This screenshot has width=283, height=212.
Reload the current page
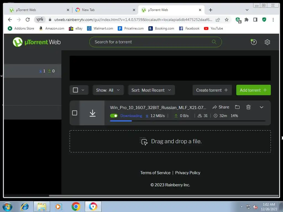28,20
